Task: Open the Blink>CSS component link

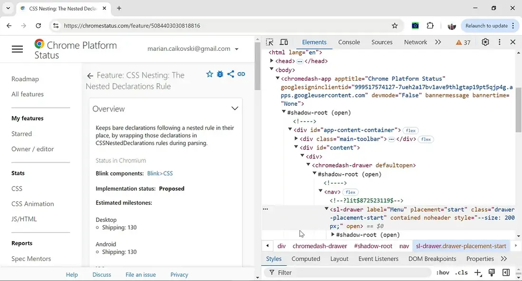Action: (160, 174)
